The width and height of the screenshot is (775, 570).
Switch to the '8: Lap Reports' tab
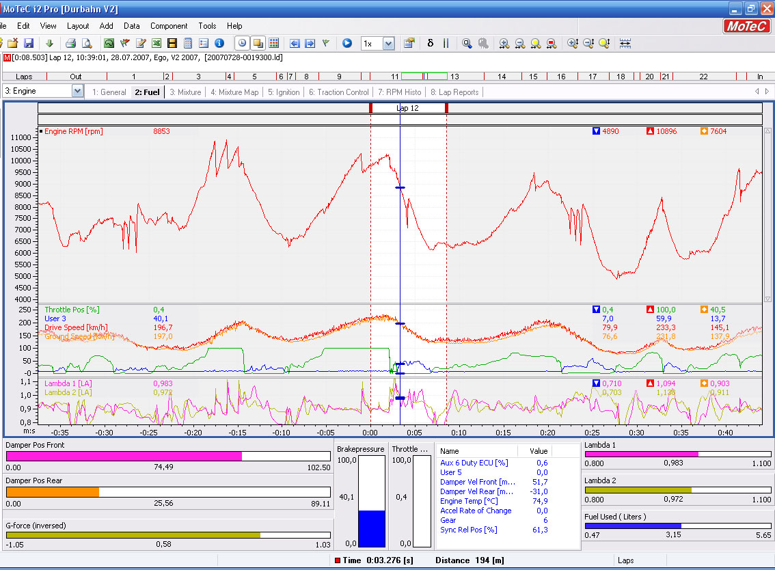(x=454, y=92)
